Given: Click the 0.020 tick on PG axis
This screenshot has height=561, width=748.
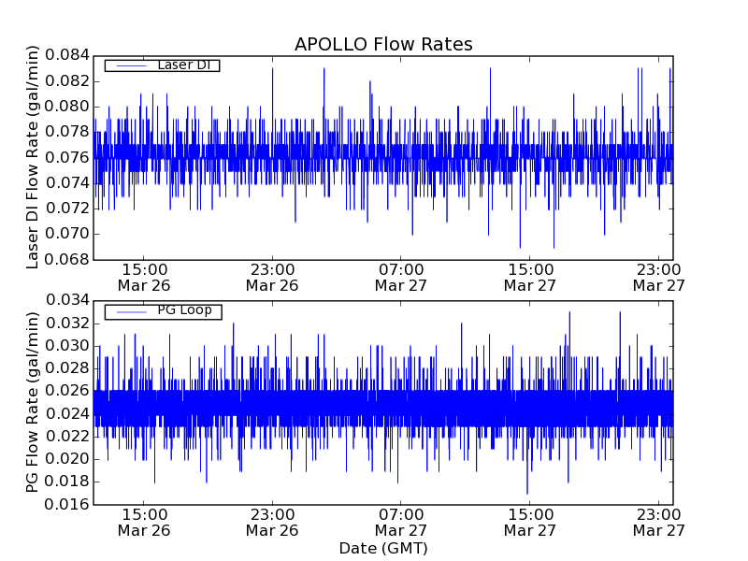Looking at the screenshot, I should click(67, 459).
